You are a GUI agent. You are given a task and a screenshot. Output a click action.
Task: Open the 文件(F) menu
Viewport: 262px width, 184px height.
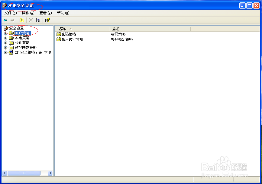click(11, 13)
